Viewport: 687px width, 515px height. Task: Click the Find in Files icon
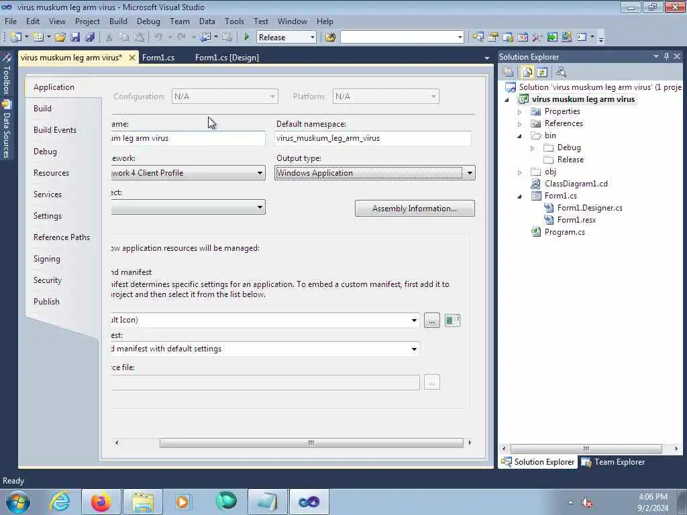(330, 38)
